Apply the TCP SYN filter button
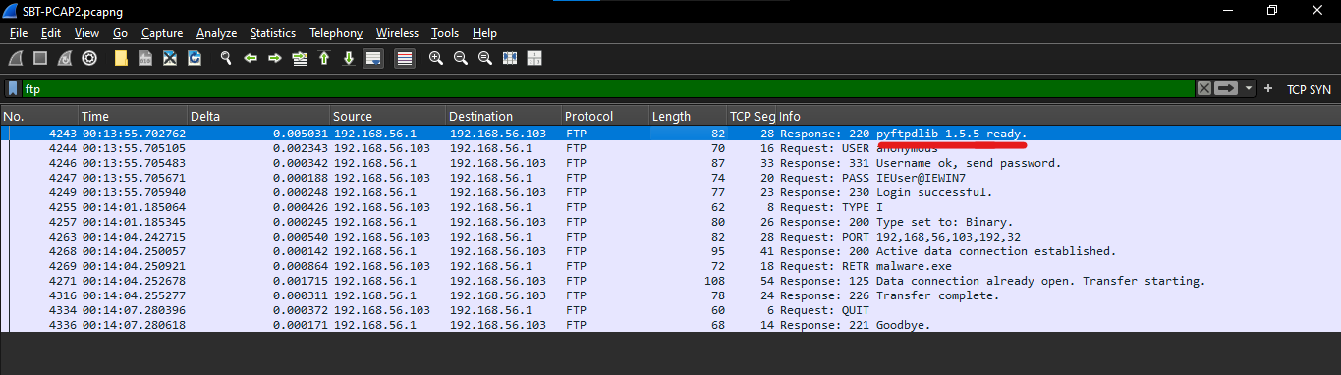The width and height of the screenshot is (1341, 375). point(1309,89)
